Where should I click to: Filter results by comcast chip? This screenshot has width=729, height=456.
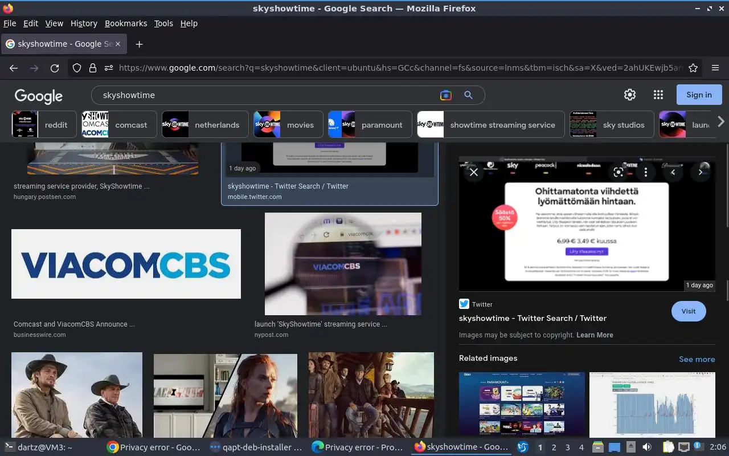[119, 125]
